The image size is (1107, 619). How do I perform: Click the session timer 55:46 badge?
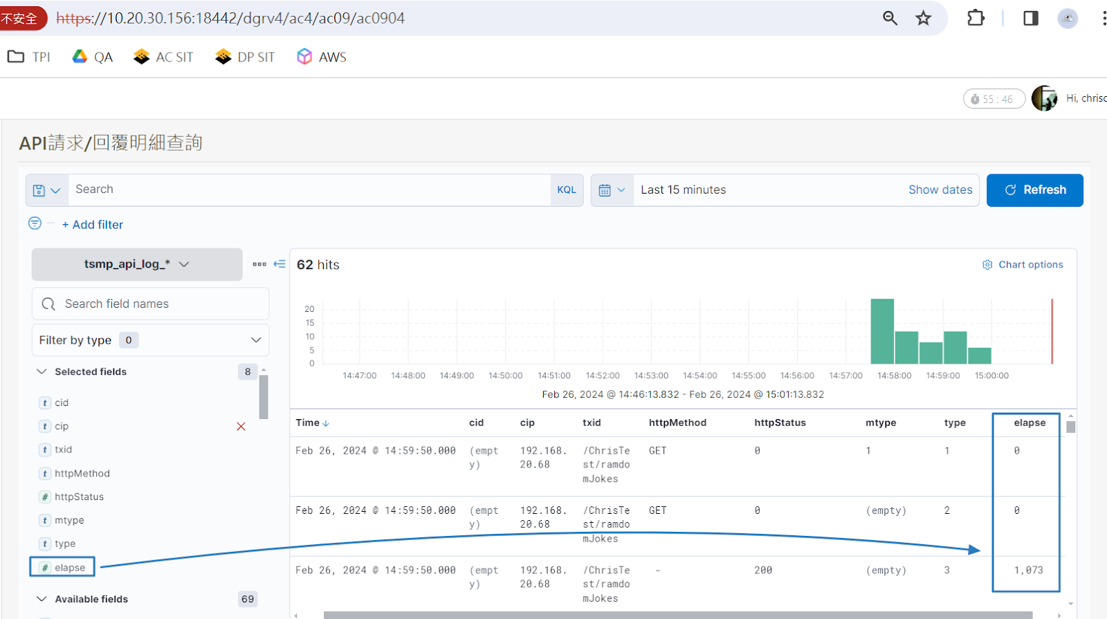[994, 99]
